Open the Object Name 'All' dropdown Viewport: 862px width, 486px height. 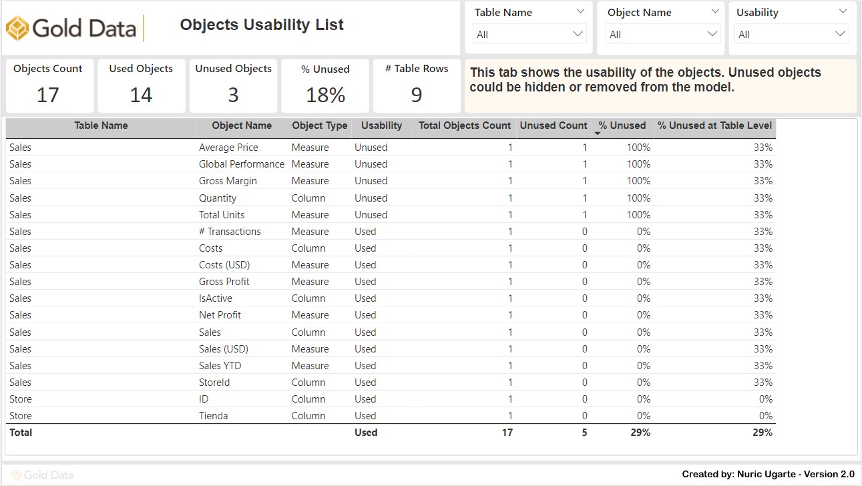[x=662, y=34]
